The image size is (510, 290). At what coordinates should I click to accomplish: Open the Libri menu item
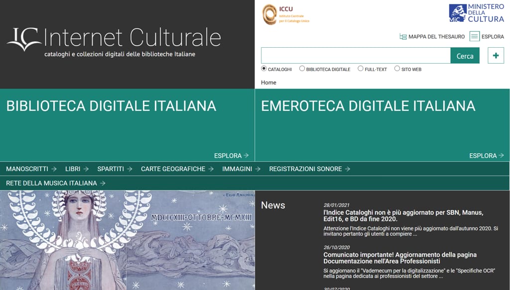pos(77,169)
